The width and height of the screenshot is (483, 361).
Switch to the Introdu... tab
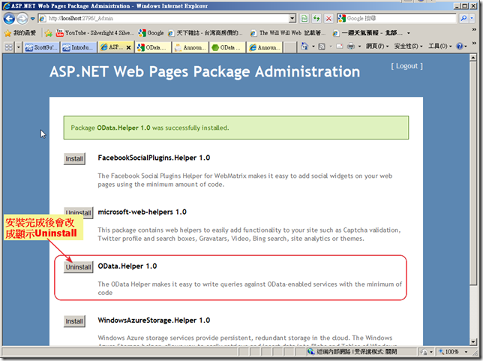(x=79, y=47)
